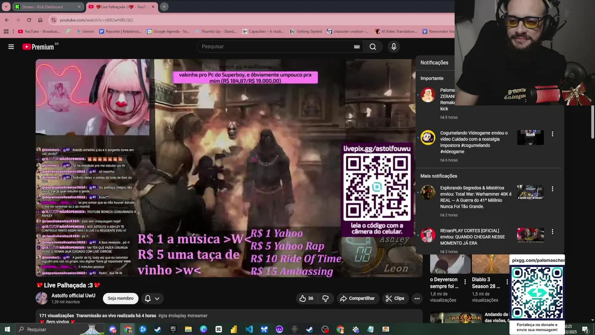Click the Seja membro button
This screenshot has height=335, width=595.
[120, 298]
